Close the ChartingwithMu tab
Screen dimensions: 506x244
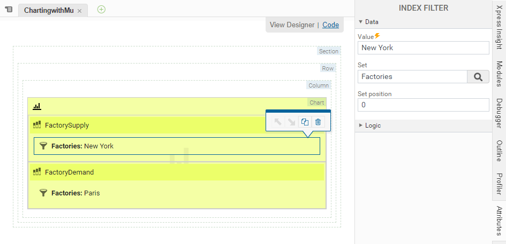80,11
